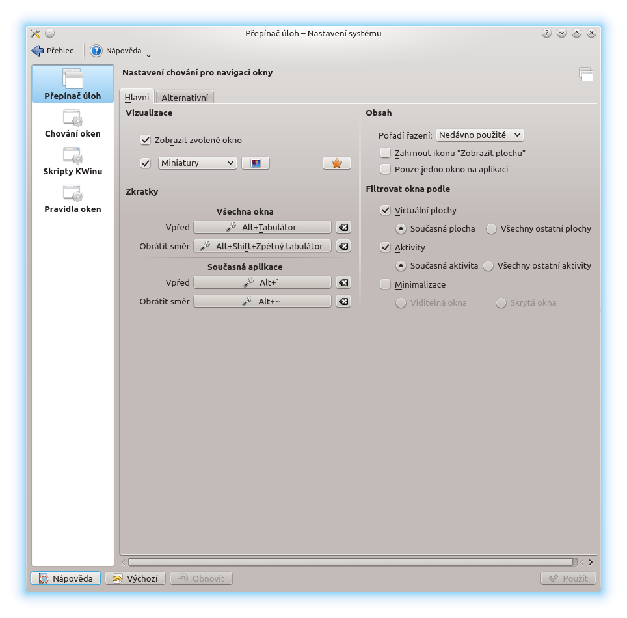Click the scrollbar left arrow at the far left
This screenshot has height=618, width=627.
pos(123,563)
